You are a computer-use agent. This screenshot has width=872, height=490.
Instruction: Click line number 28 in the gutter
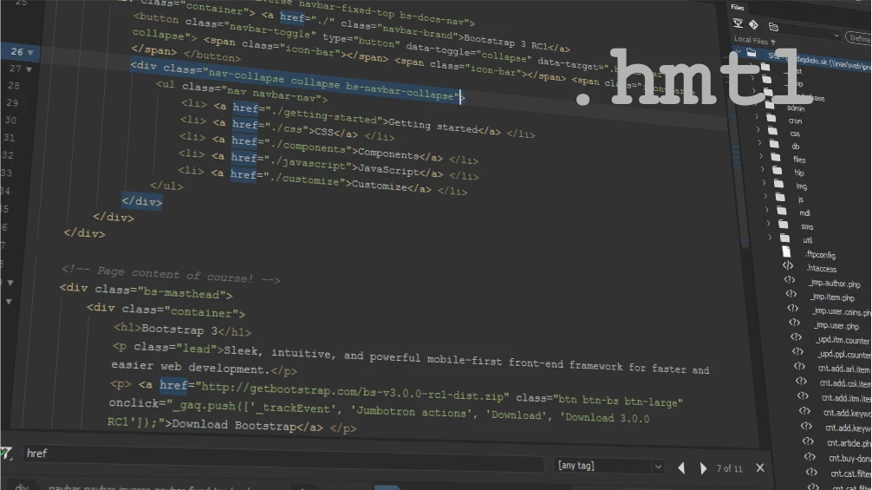[13, 86]
